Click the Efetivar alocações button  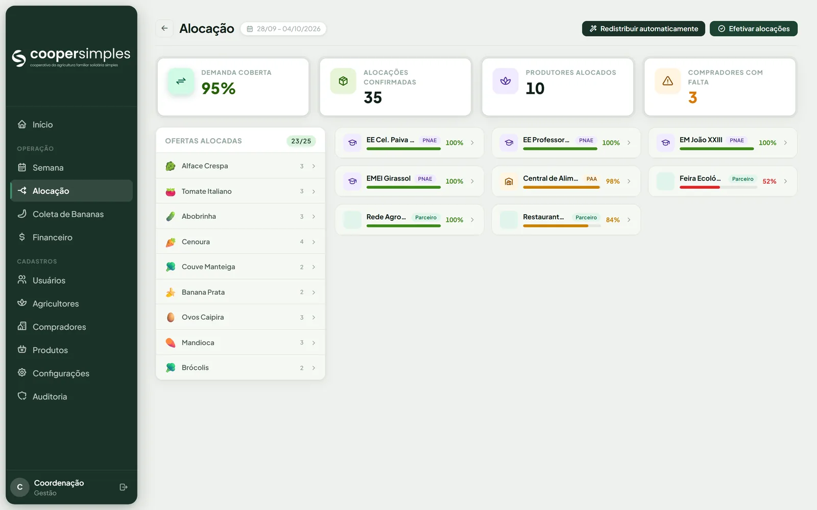754,29
